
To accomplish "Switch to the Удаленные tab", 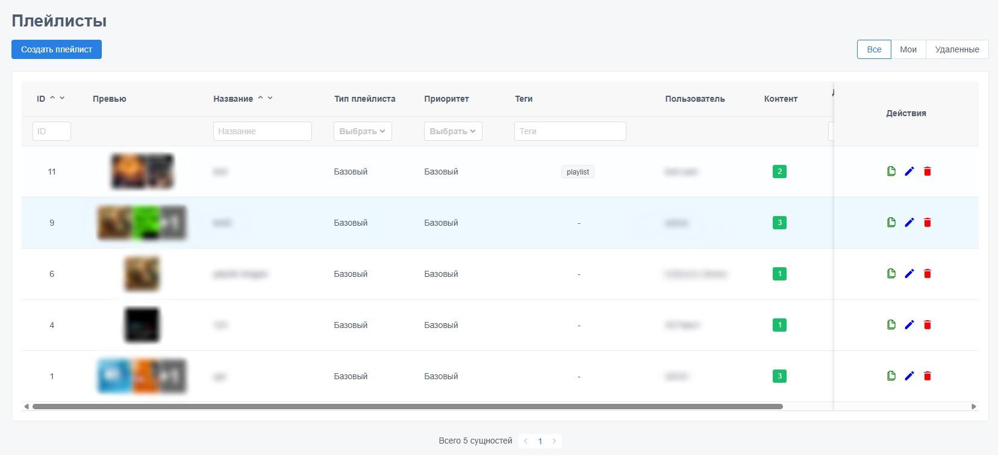I will (957, 49).
